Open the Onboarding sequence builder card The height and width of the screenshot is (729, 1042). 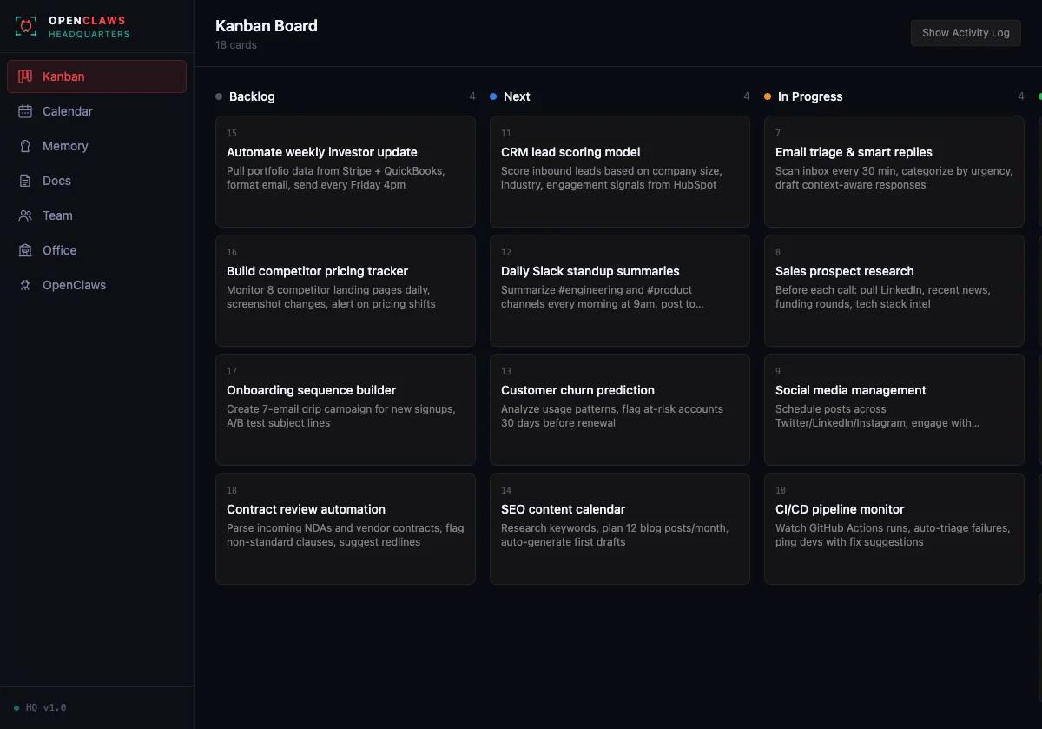pyautogui.click(x=346, y=409)
